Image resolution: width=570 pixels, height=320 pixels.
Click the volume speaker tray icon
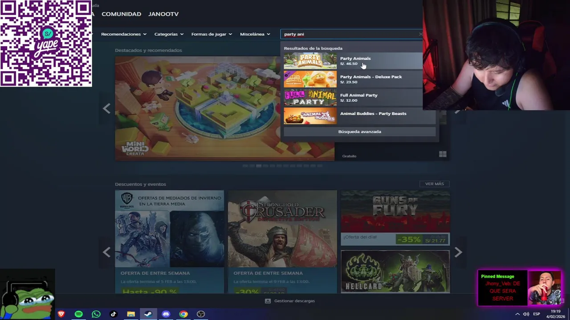(526, 314)
